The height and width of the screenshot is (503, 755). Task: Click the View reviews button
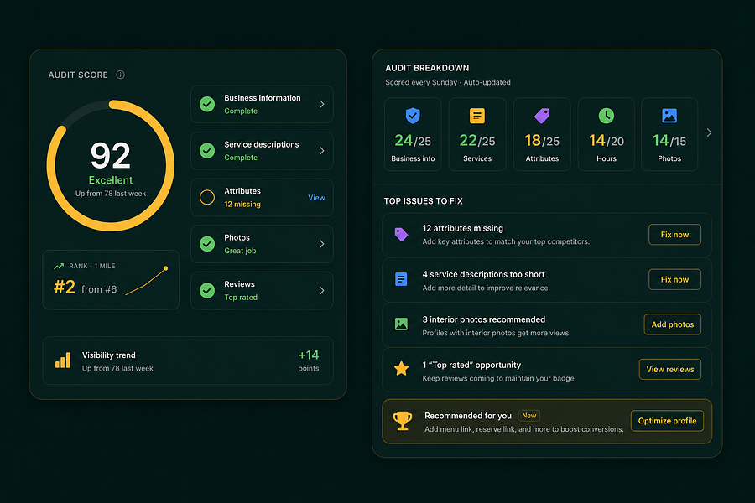tap(669, 369)
